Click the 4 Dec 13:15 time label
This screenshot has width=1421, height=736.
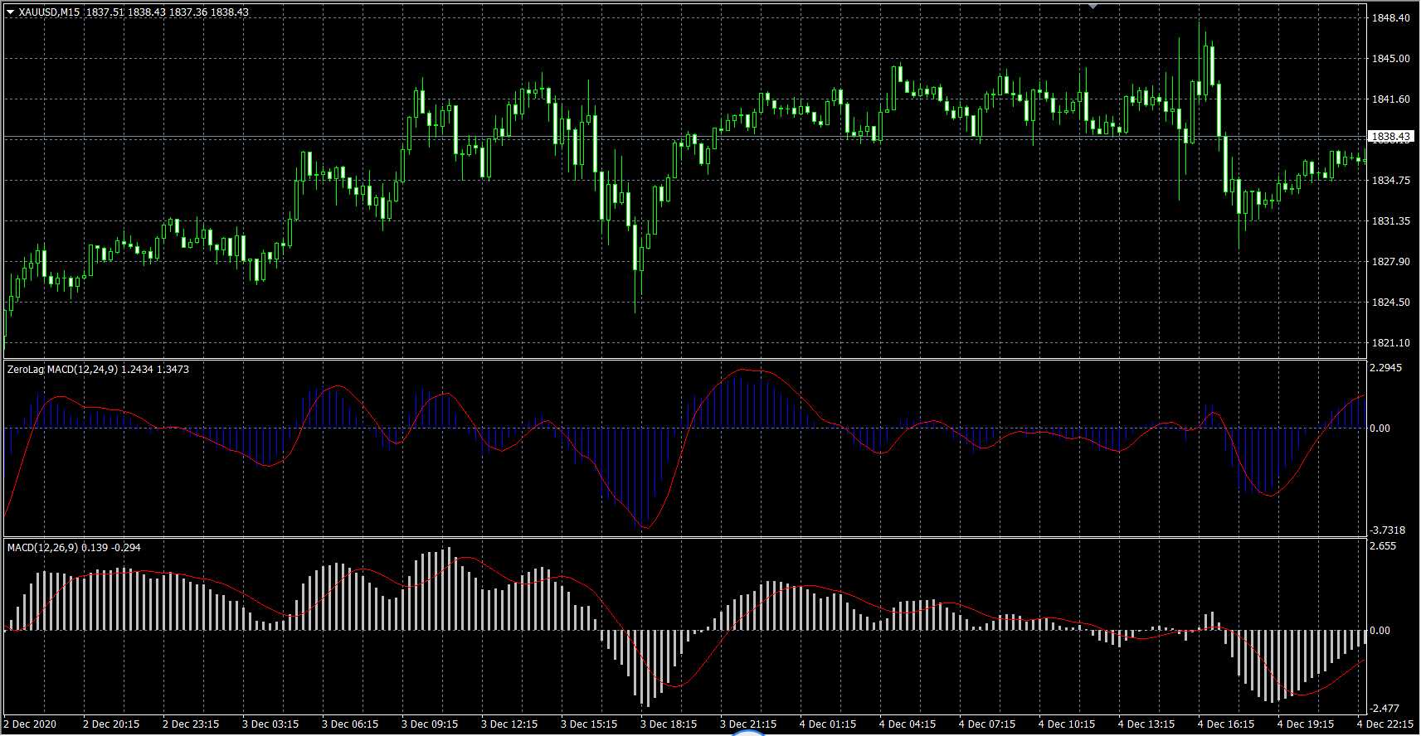(x=1146, y=724)
